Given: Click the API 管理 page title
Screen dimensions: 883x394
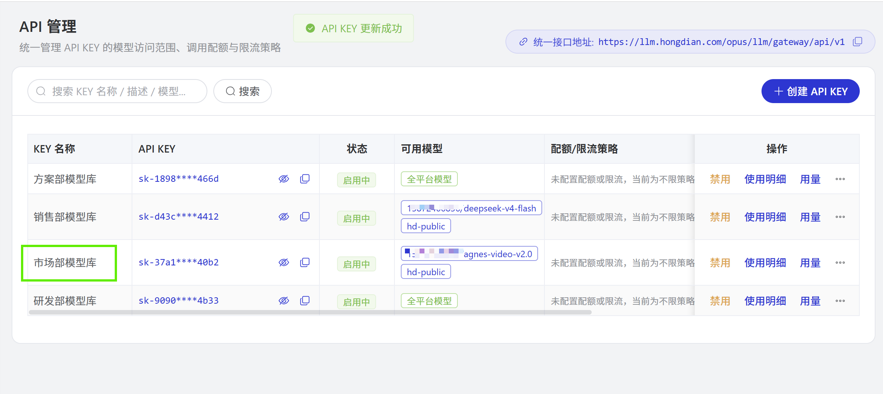Looking at the screenshot, I should (48, 27).
